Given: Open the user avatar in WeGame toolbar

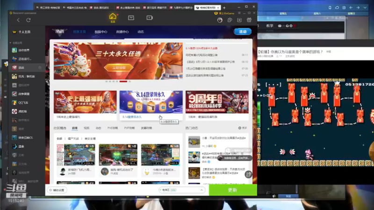Looking at the screenshot, I should coord(220,20).
